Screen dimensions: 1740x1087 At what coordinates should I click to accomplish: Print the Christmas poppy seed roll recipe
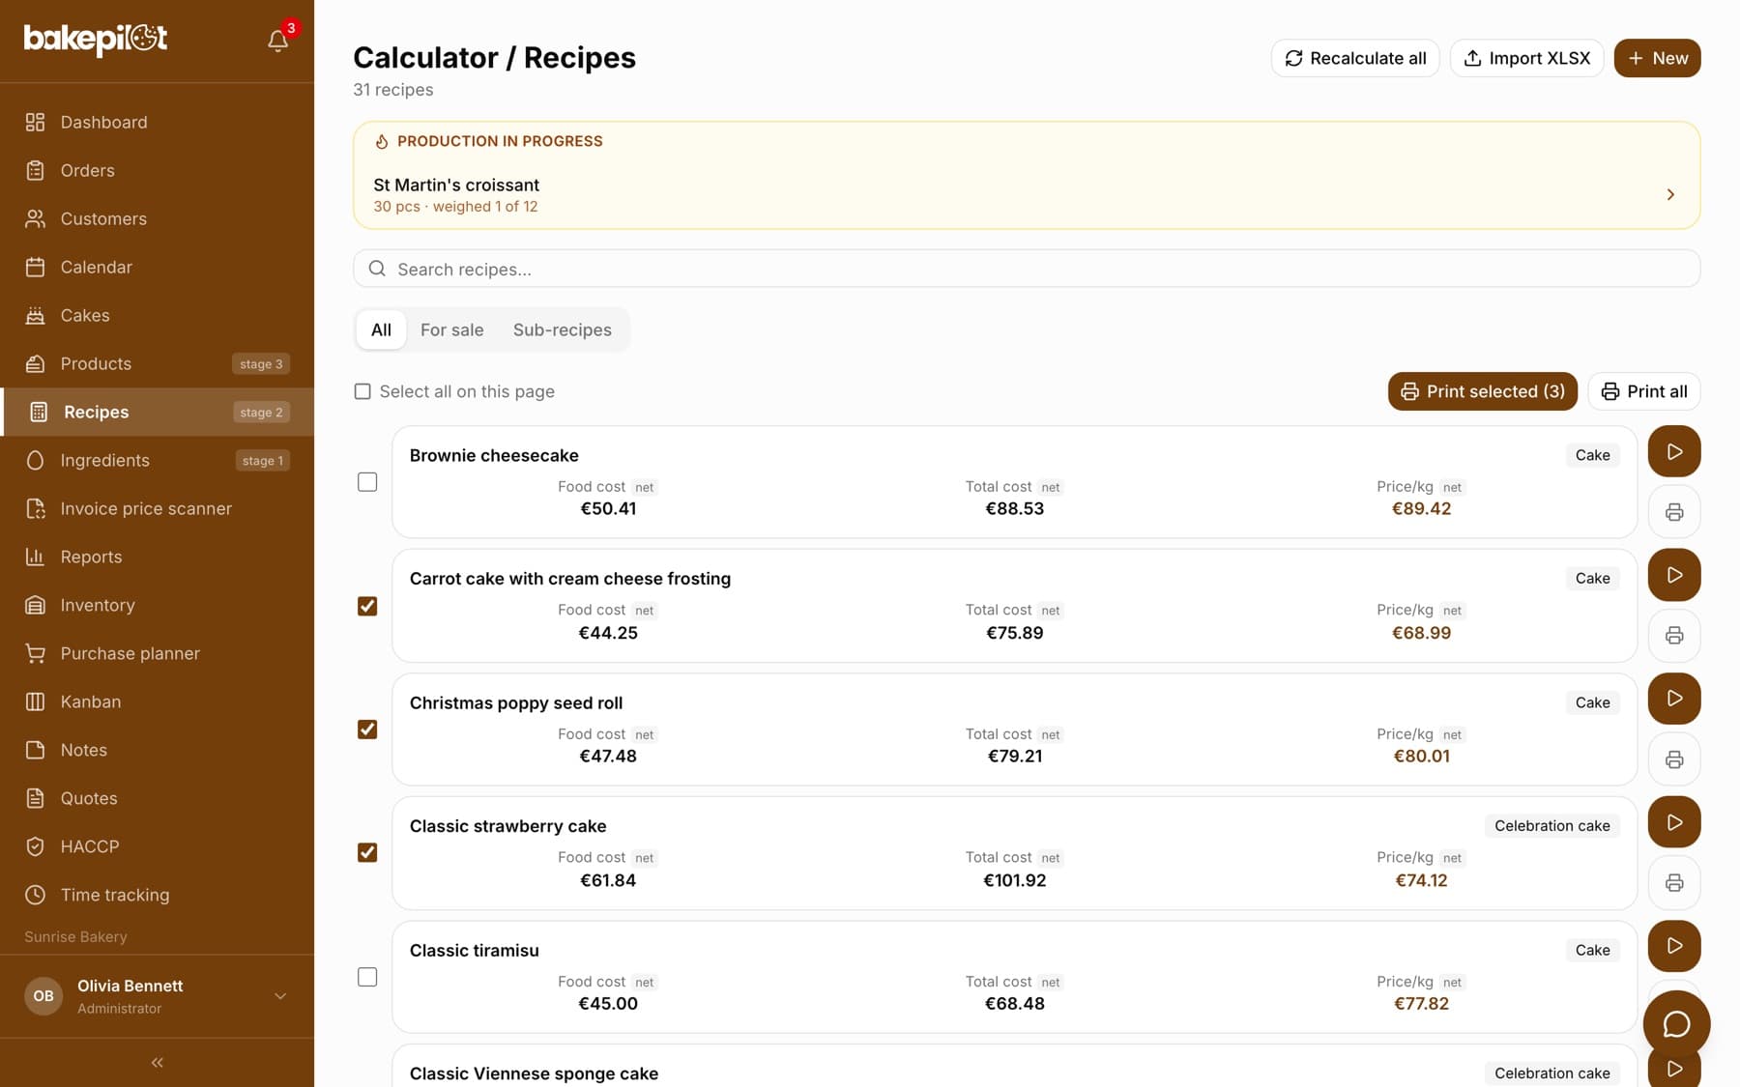(x=1674, y=759)
